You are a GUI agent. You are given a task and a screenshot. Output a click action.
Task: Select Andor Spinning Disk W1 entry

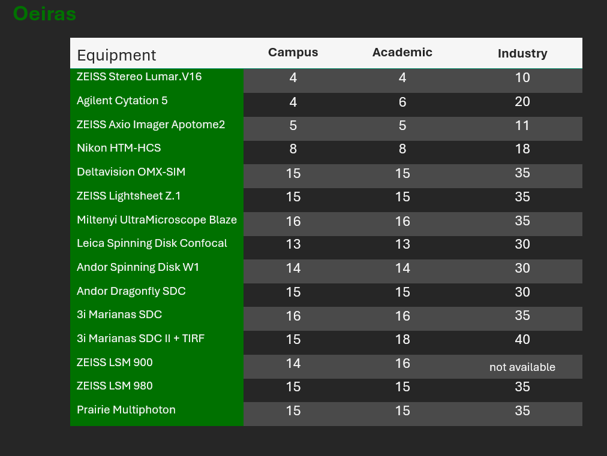[137, 267]
